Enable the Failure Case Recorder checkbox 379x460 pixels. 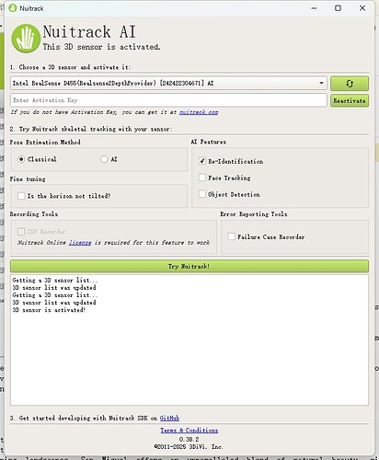(232, 236)
